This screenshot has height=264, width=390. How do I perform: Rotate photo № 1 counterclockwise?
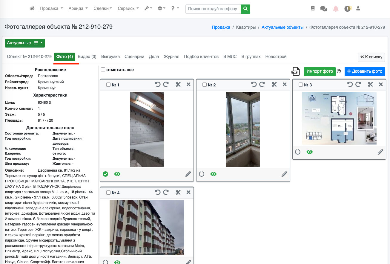pos(158,85)
